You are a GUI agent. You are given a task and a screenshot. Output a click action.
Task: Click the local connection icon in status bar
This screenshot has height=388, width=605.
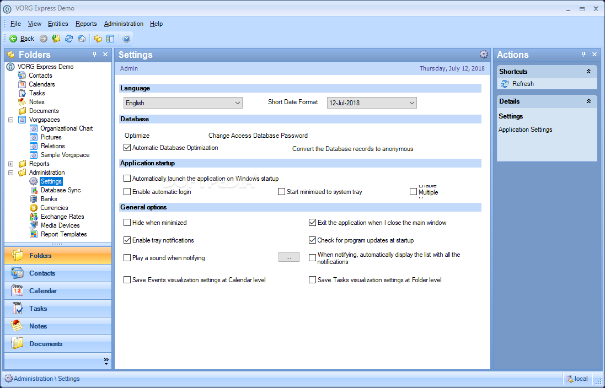[569, 379]
